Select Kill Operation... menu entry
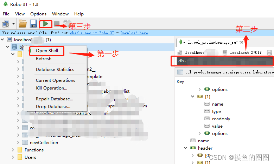This screenshot has height=164, width=274. (x=51, y=88)
